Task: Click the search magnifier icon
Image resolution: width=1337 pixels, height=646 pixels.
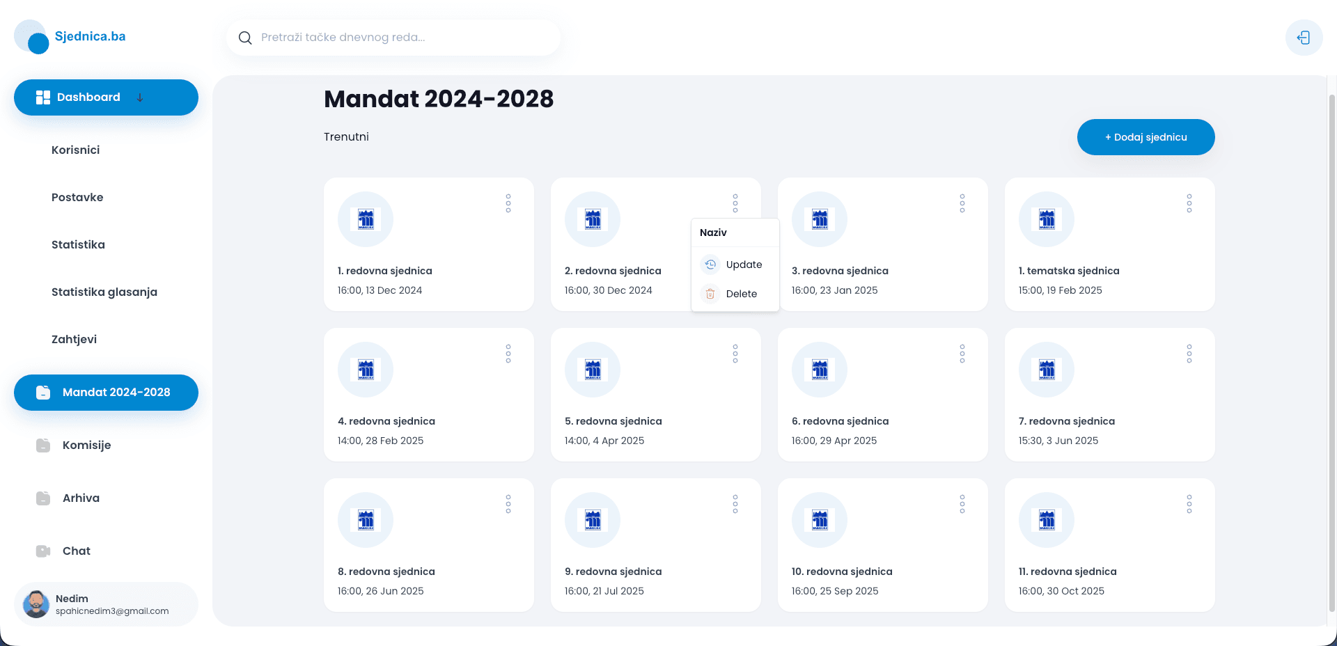Action: [245, 38]
